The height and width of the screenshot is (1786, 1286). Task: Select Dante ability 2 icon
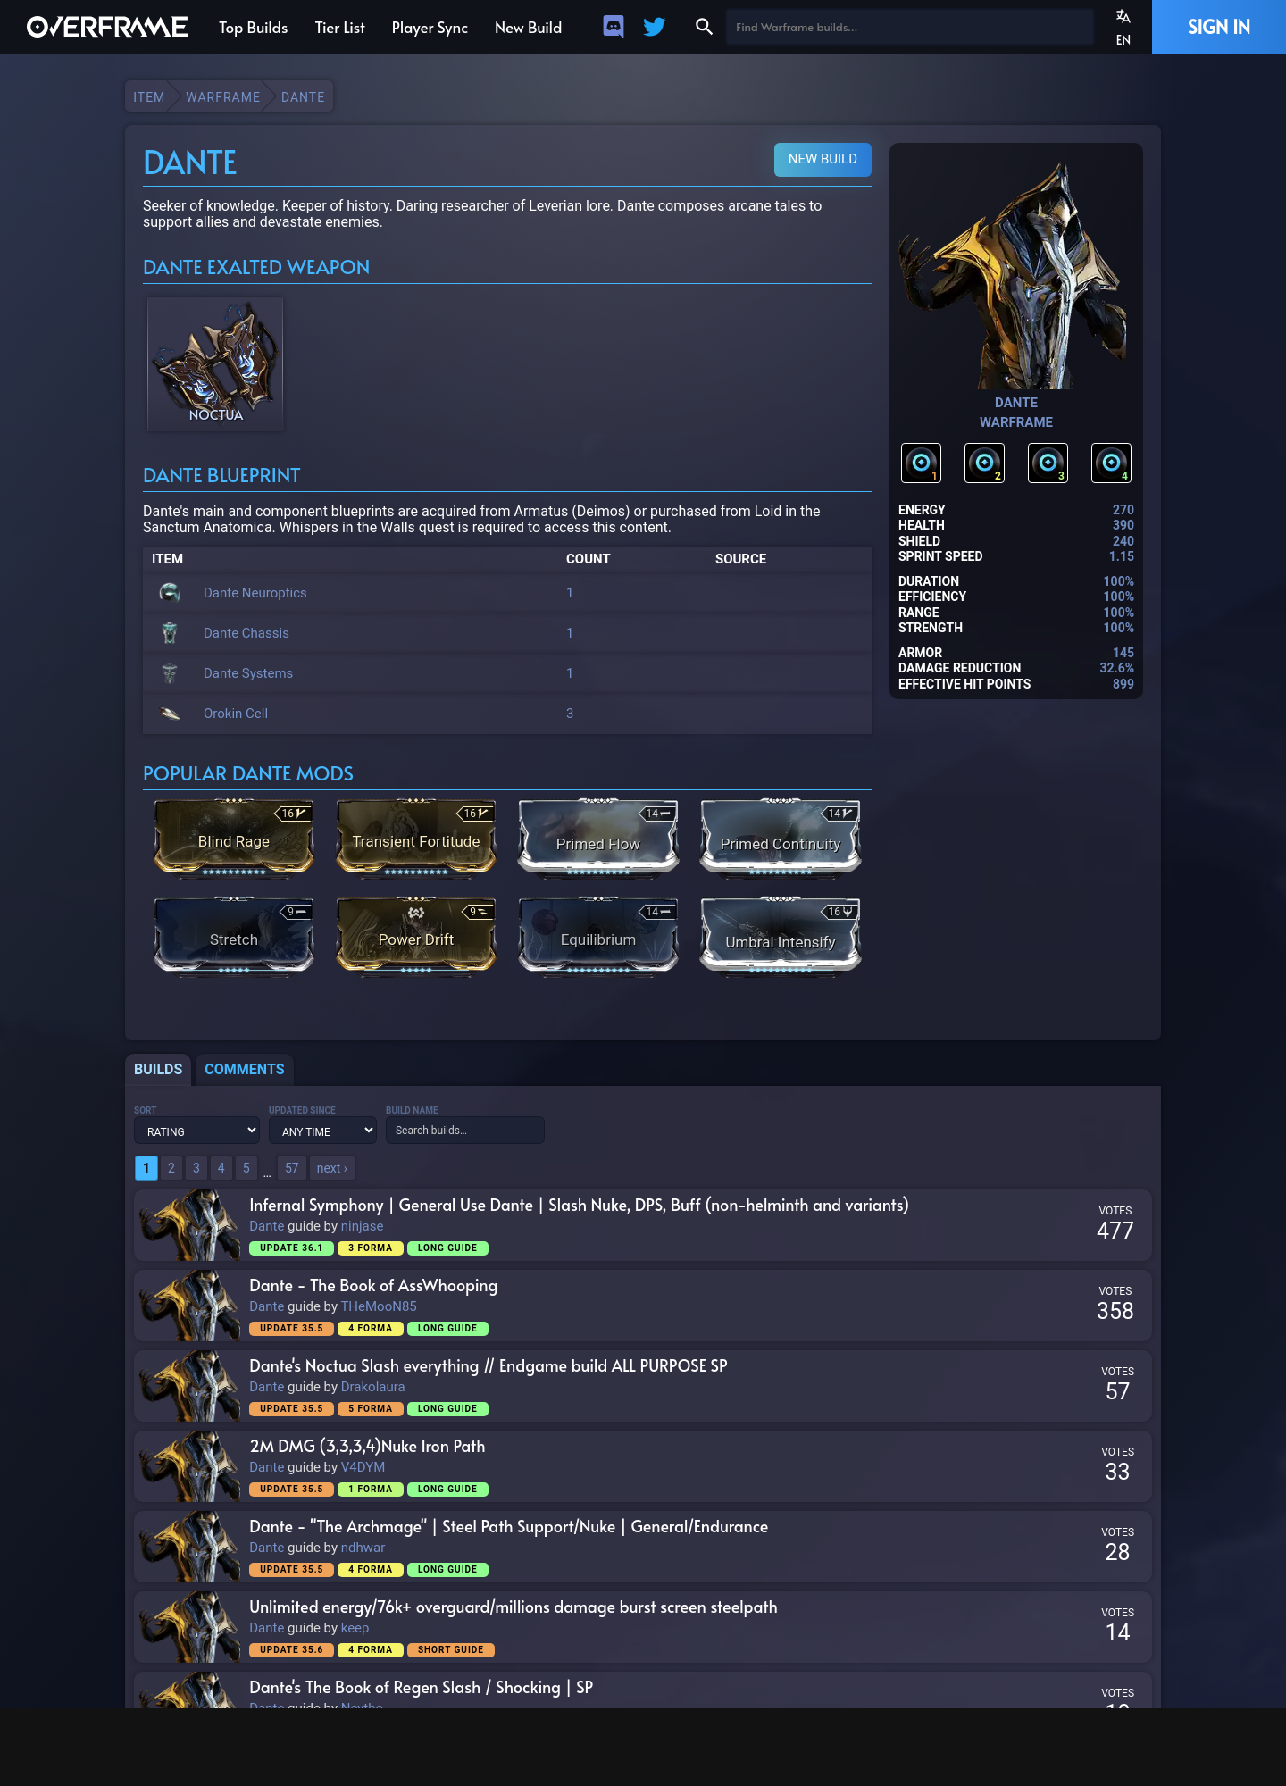[x=984, y=463]
